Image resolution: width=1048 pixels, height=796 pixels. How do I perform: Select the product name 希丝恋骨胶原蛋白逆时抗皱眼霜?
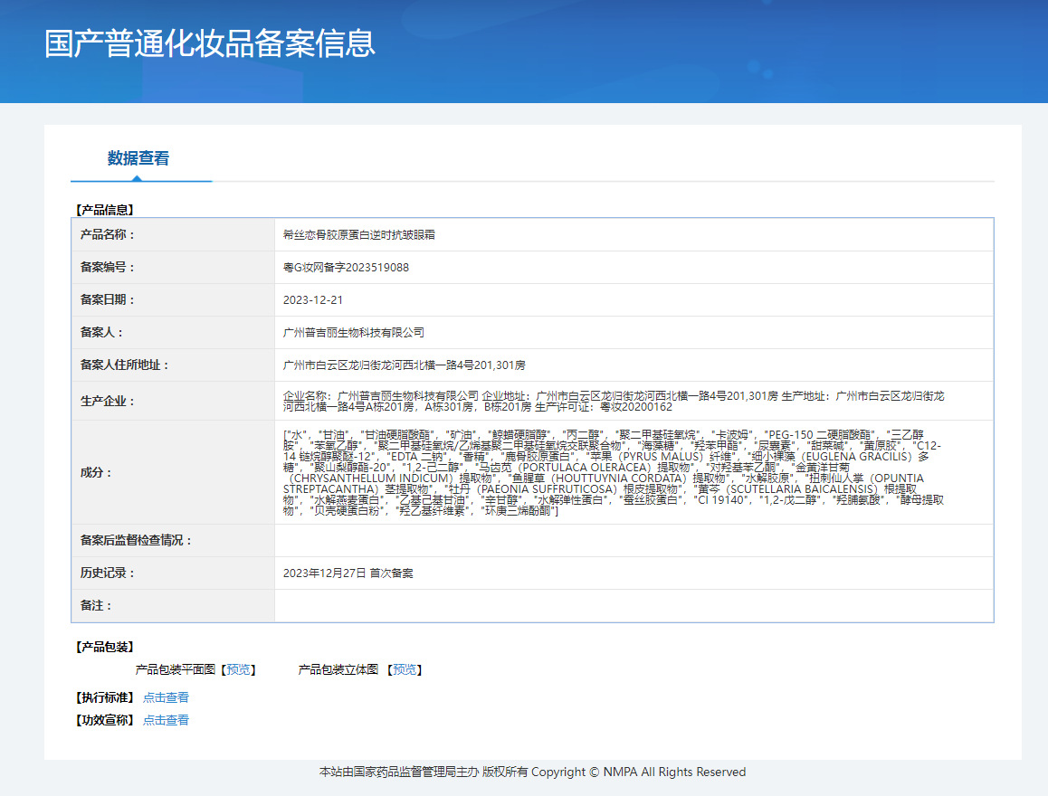359,234
